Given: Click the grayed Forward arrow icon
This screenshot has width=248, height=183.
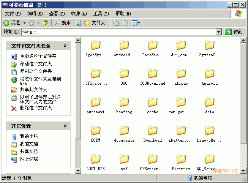Looking at the screenshot, I should pos(31,23).
